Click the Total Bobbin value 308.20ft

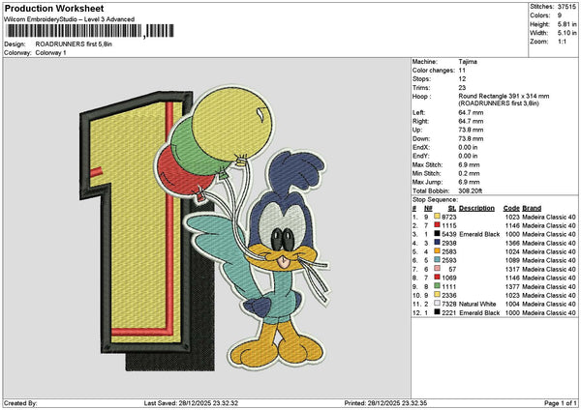pos(471,190)
